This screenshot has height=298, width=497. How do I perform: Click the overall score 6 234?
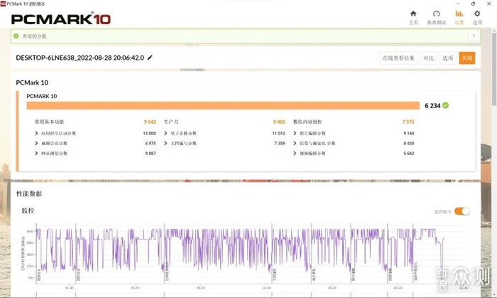click(432, 106)
